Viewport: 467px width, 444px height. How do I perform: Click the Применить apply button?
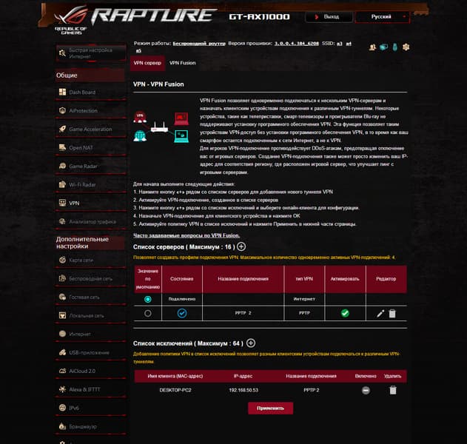270,408
